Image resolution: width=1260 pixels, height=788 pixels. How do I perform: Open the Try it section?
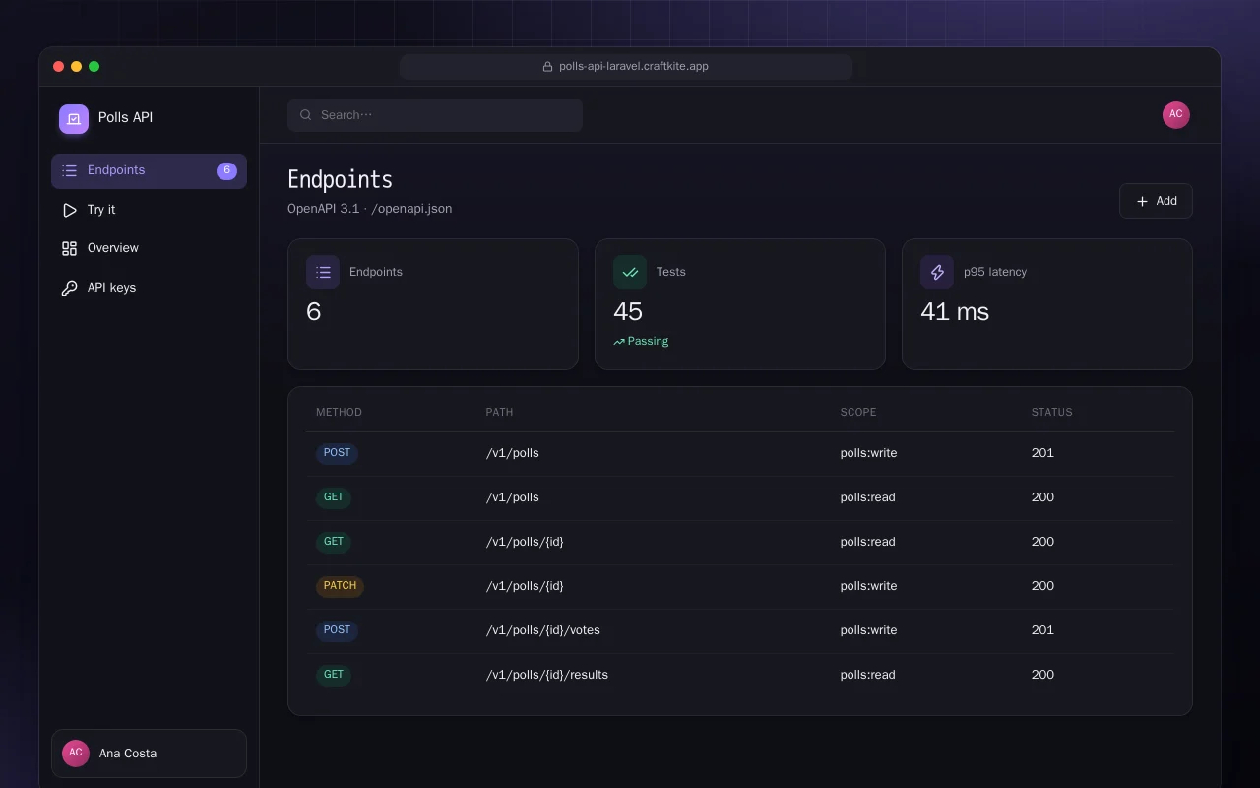tap(149, 210)
